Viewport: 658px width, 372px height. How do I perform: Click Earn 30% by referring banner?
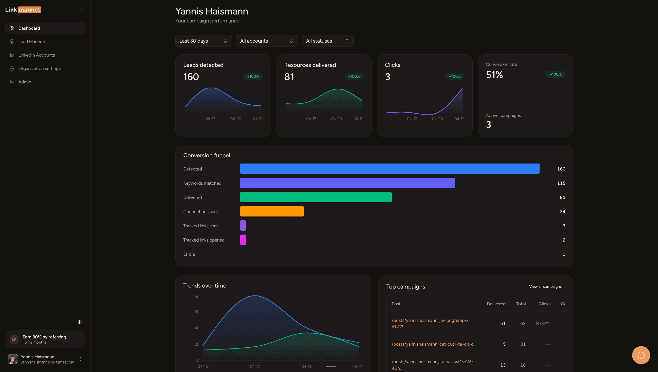pos(45,339)
